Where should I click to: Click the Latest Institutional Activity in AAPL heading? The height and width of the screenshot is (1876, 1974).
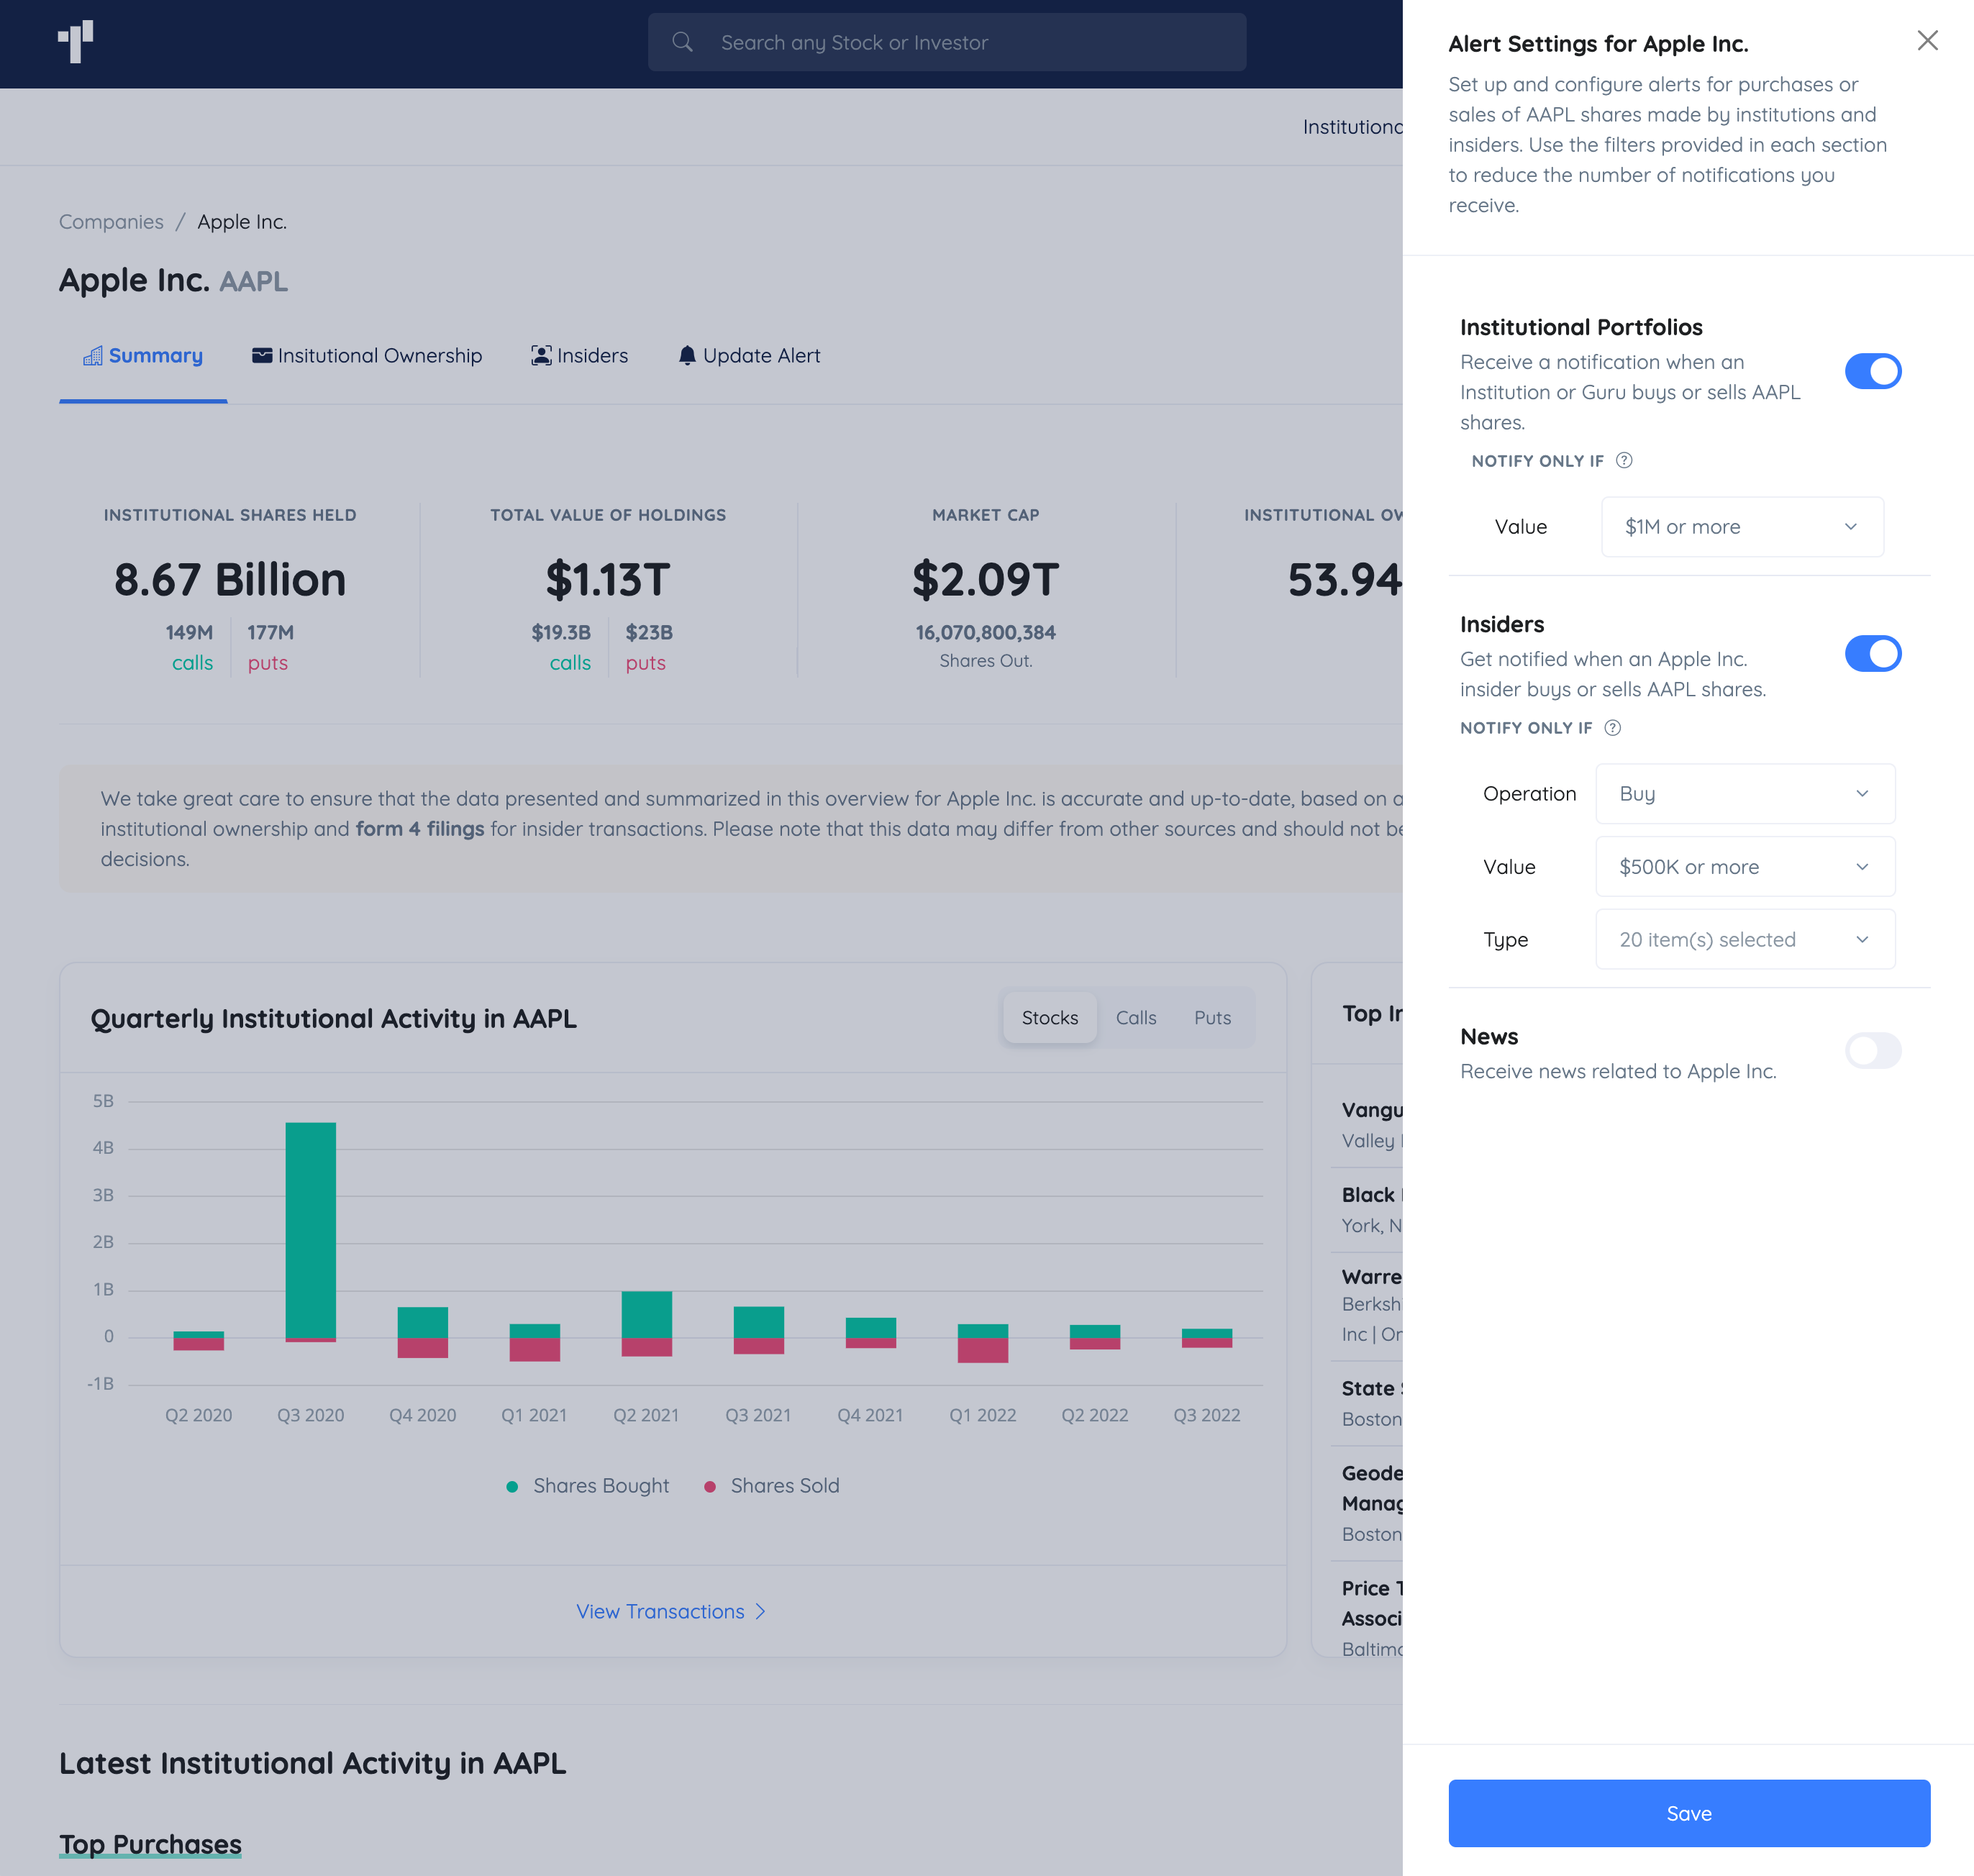point(312,1764)
